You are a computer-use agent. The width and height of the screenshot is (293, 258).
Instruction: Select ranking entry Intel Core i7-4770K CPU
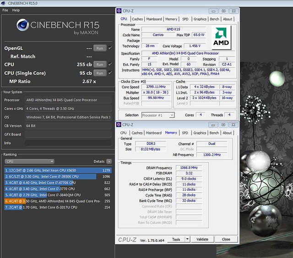click(58, 182)
